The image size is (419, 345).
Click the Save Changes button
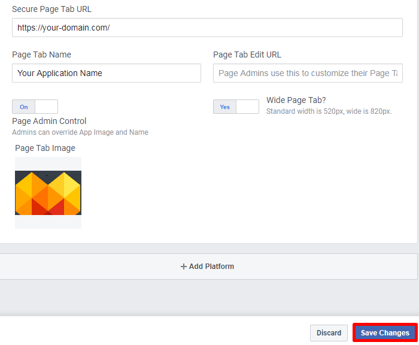coord(385,332)
